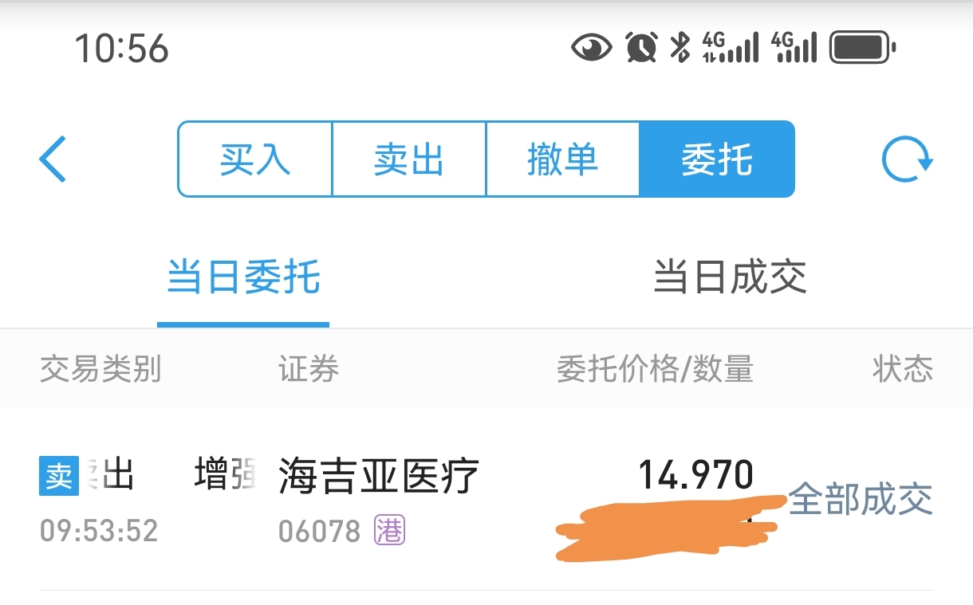Tap the back arrow icon

53,159
